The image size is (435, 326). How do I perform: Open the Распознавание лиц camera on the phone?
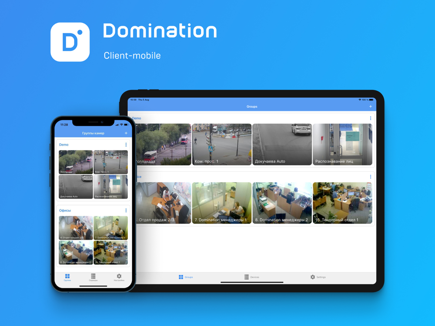tap(110, 187)
